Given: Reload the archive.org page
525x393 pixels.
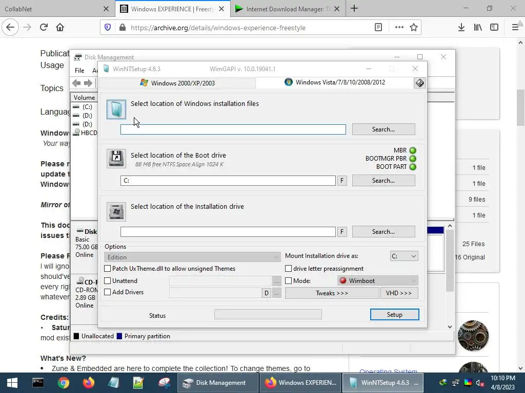Looking at the screenshot, I should click(x=44, y=28).
